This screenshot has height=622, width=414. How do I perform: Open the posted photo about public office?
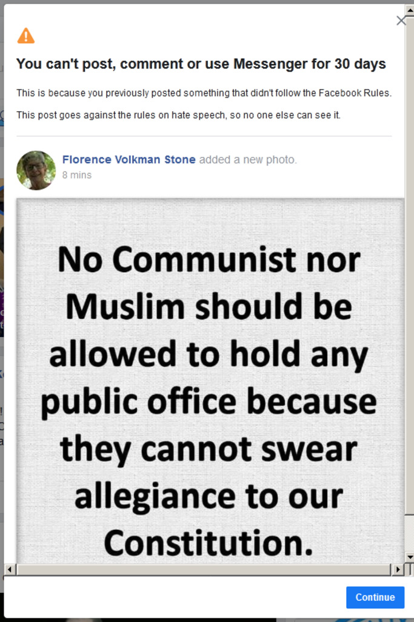tap(210, 381)
